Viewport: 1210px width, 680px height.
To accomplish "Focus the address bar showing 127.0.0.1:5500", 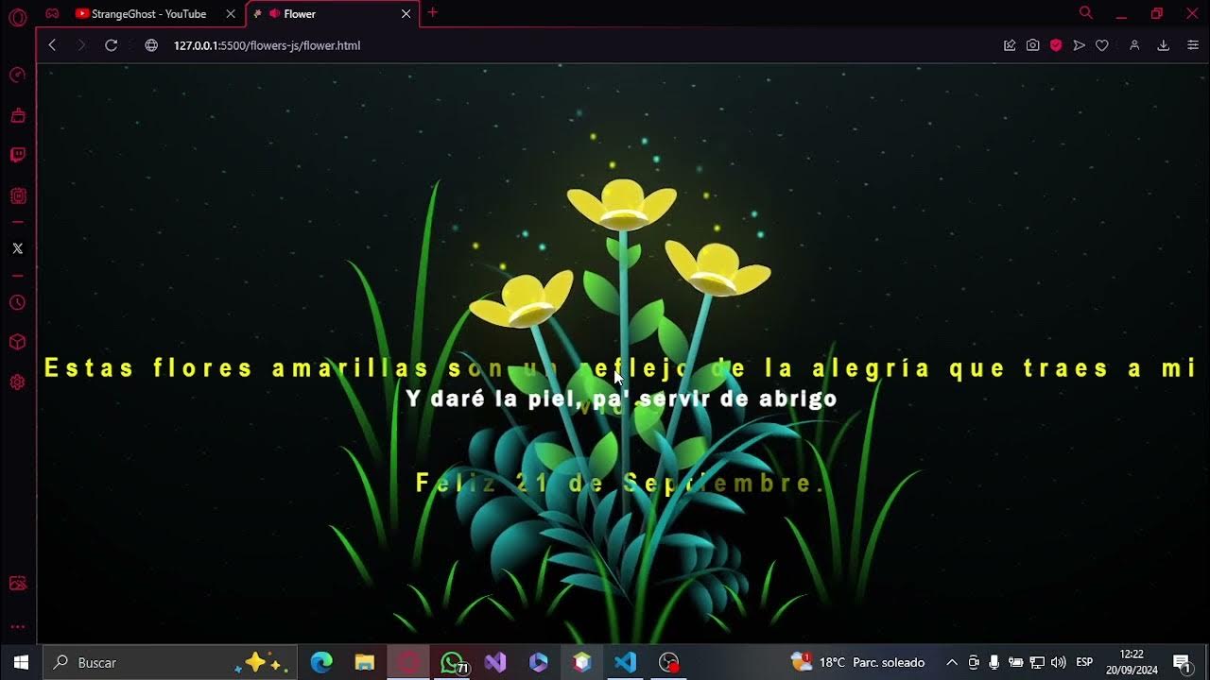I will click(267, 45).
